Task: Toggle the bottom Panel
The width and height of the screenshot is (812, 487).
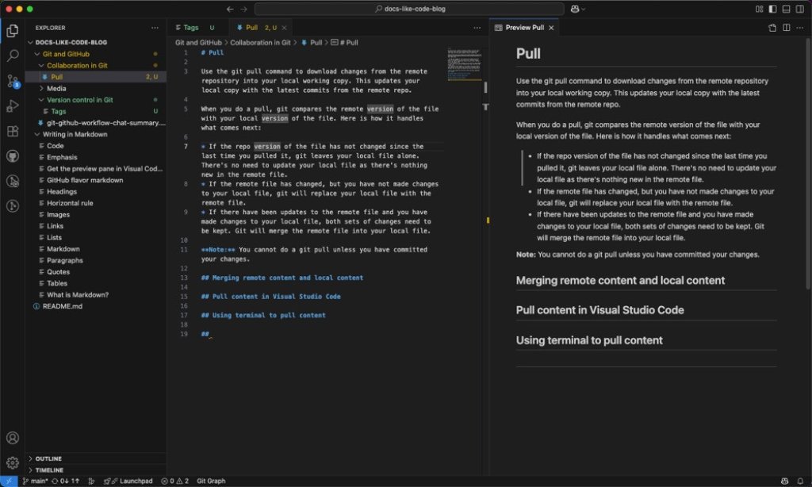Action: tap(786, 9)
